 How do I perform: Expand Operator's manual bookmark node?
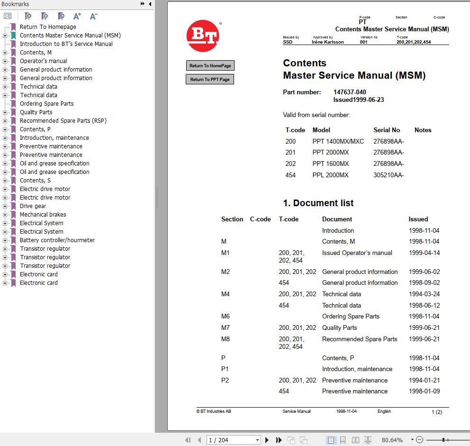[x=5, y=61]
